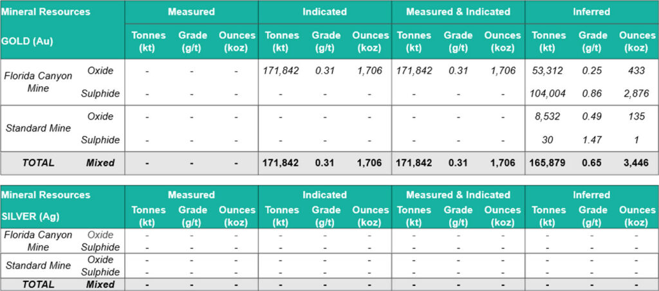Click the silver table TOTAL row label
Image resolution: width=659 pixels, height=291 pixels.
click(38, 285)
